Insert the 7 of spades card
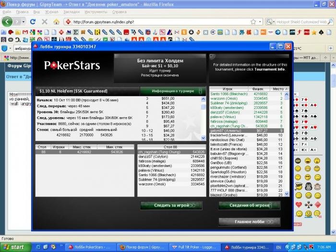The image size is (336, 252). click(x=304, y=111)
